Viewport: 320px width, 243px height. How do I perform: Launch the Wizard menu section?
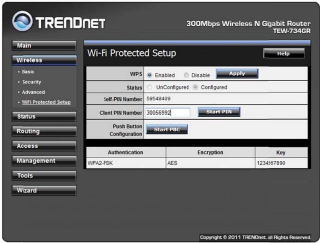44,191
